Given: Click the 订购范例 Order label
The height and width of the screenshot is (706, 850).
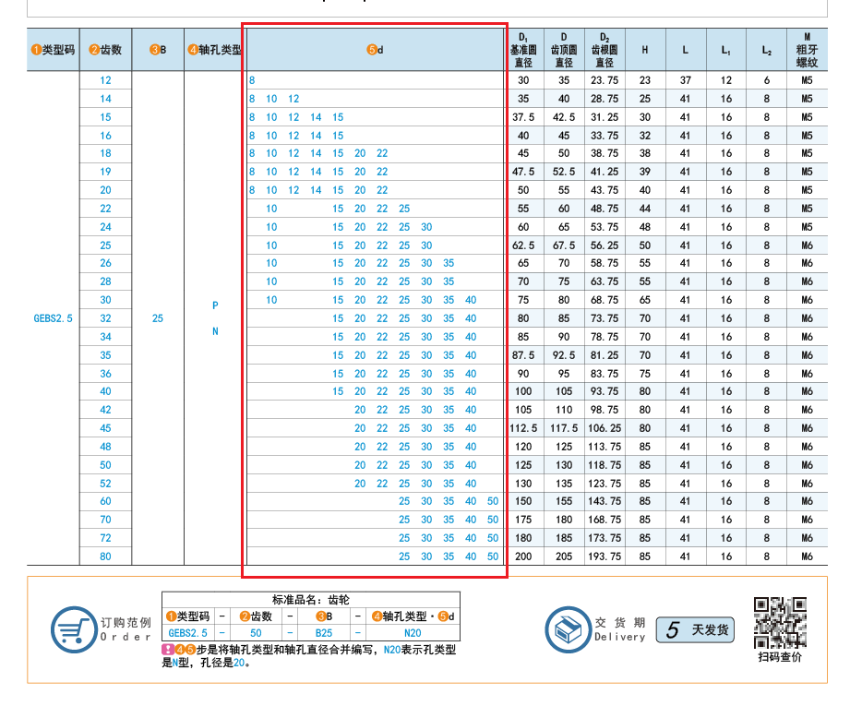Looking at the screenshot, I should click(x=126, y=629).
